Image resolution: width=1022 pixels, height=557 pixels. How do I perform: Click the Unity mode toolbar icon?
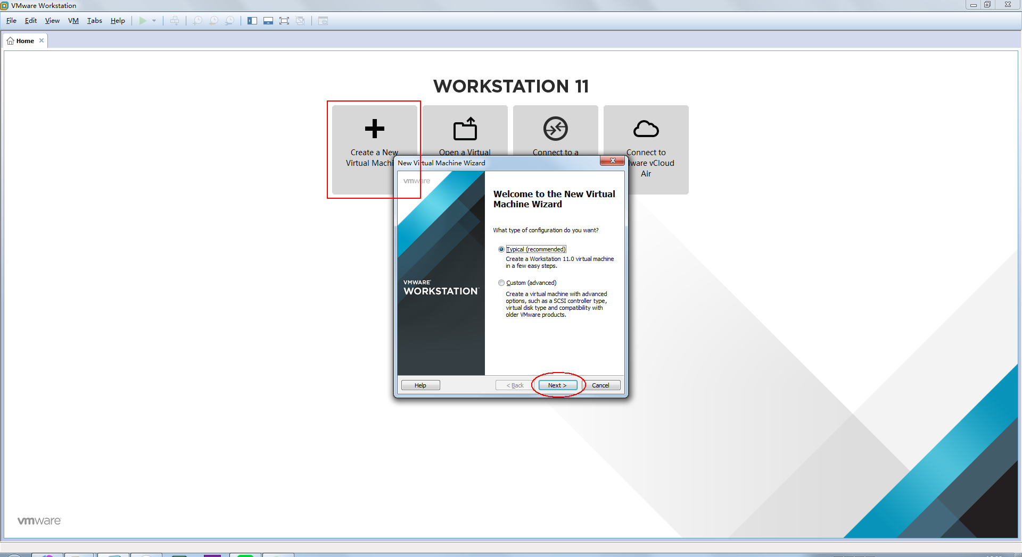pyautogui.click(x=300, y=21)
